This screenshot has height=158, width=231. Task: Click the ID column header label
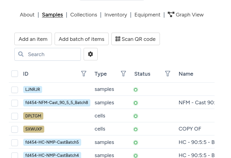(x=26, y=74)
